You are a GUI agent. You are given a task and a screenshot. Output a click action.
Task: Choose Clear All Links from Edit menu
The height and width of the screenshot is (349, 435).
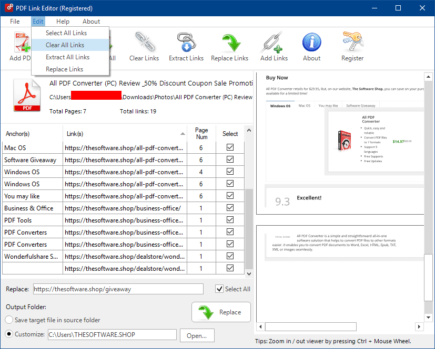65,45
